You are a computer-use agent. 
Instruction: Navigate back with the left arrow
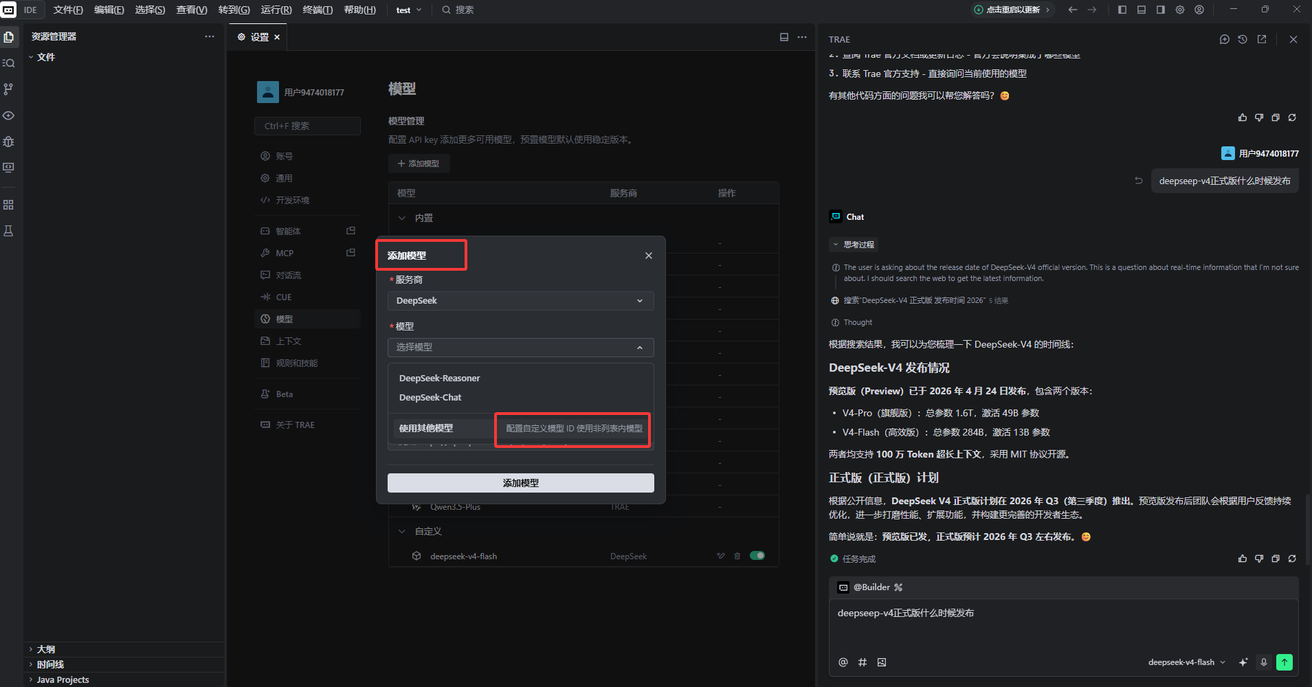click(x=1073, y=10)
